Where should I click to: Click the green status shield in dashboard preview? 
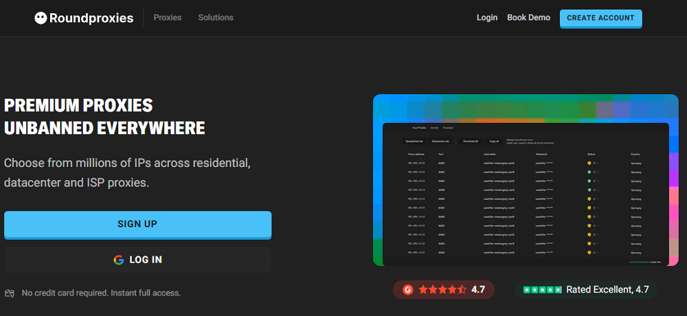[x=589, y=172]
